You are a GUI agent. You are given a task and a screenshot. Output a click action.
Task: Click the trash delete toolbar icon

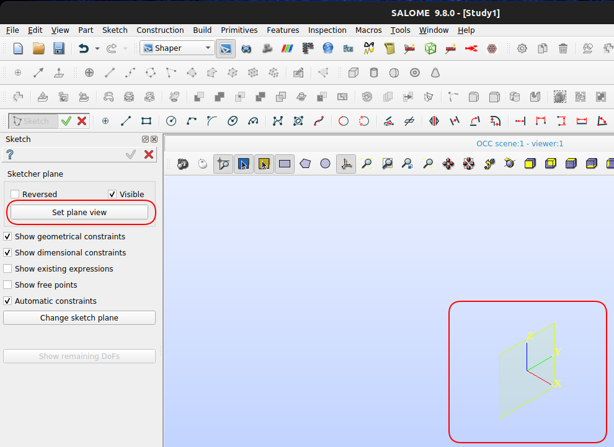coord(563,48)
